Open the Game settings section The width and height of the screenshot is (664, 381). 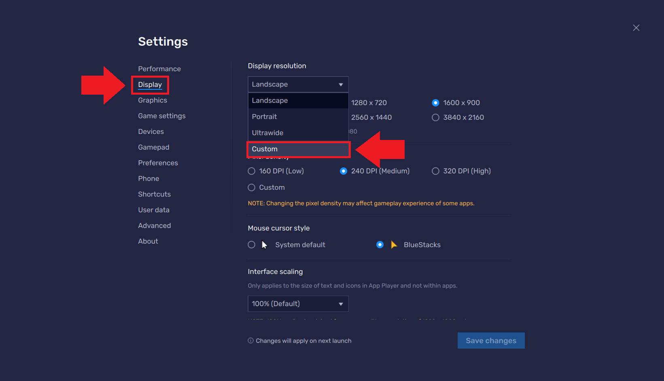162,116
